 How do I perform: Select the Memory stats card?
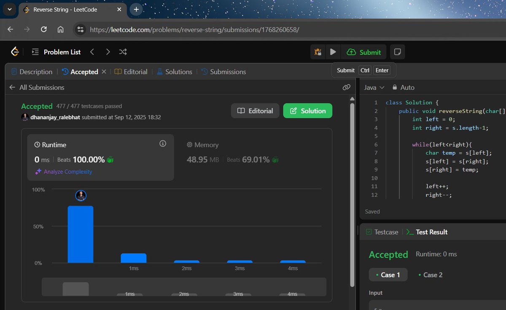pyautogui.click(x=253, y=157)
